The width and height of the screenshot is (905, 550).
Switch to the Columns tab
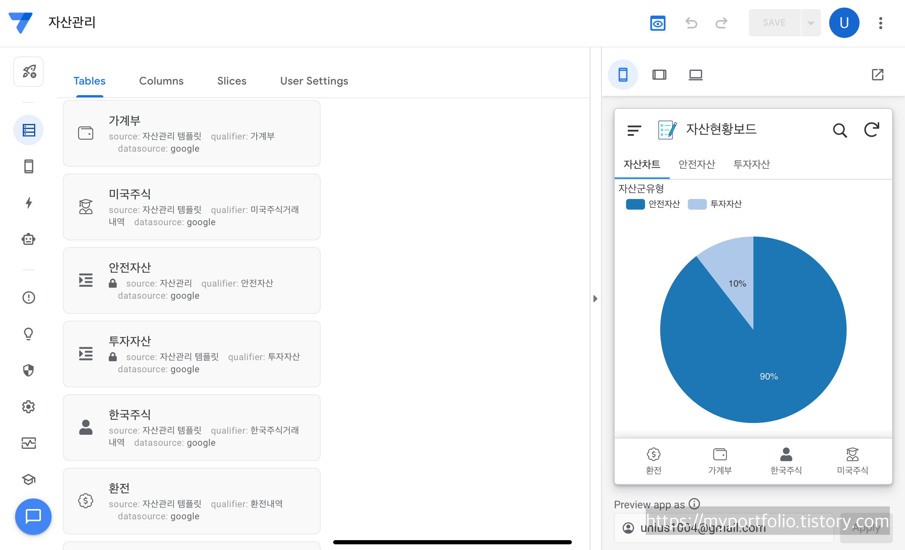(161, 81)
